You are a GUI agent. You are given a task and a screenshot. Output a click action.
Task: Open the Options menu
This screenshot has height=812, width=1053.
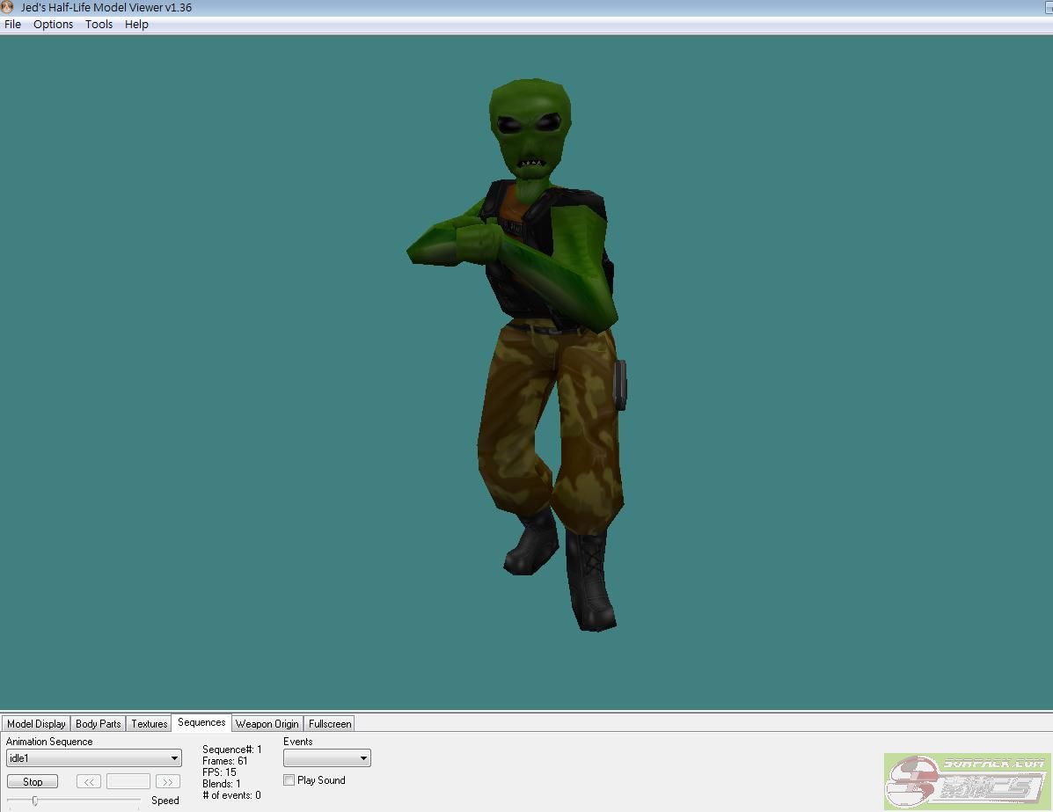(x=53, y=25)
